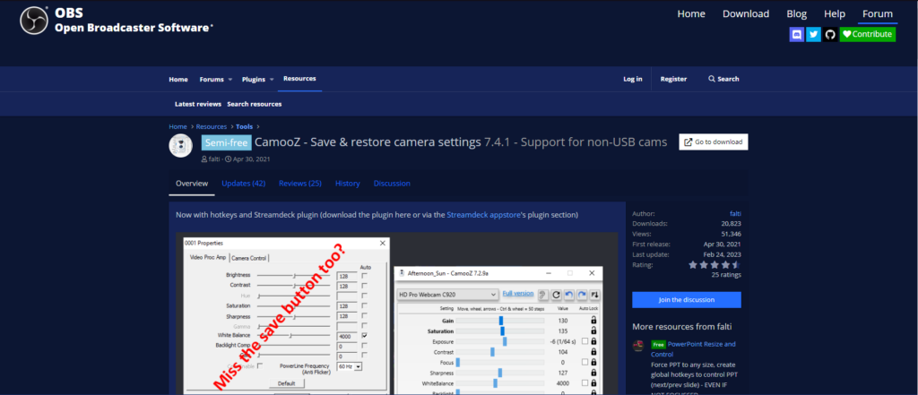Expand the Plugins dropdown in the navigation bar
The image size is (918, 395).
click(x=257, y=79)
